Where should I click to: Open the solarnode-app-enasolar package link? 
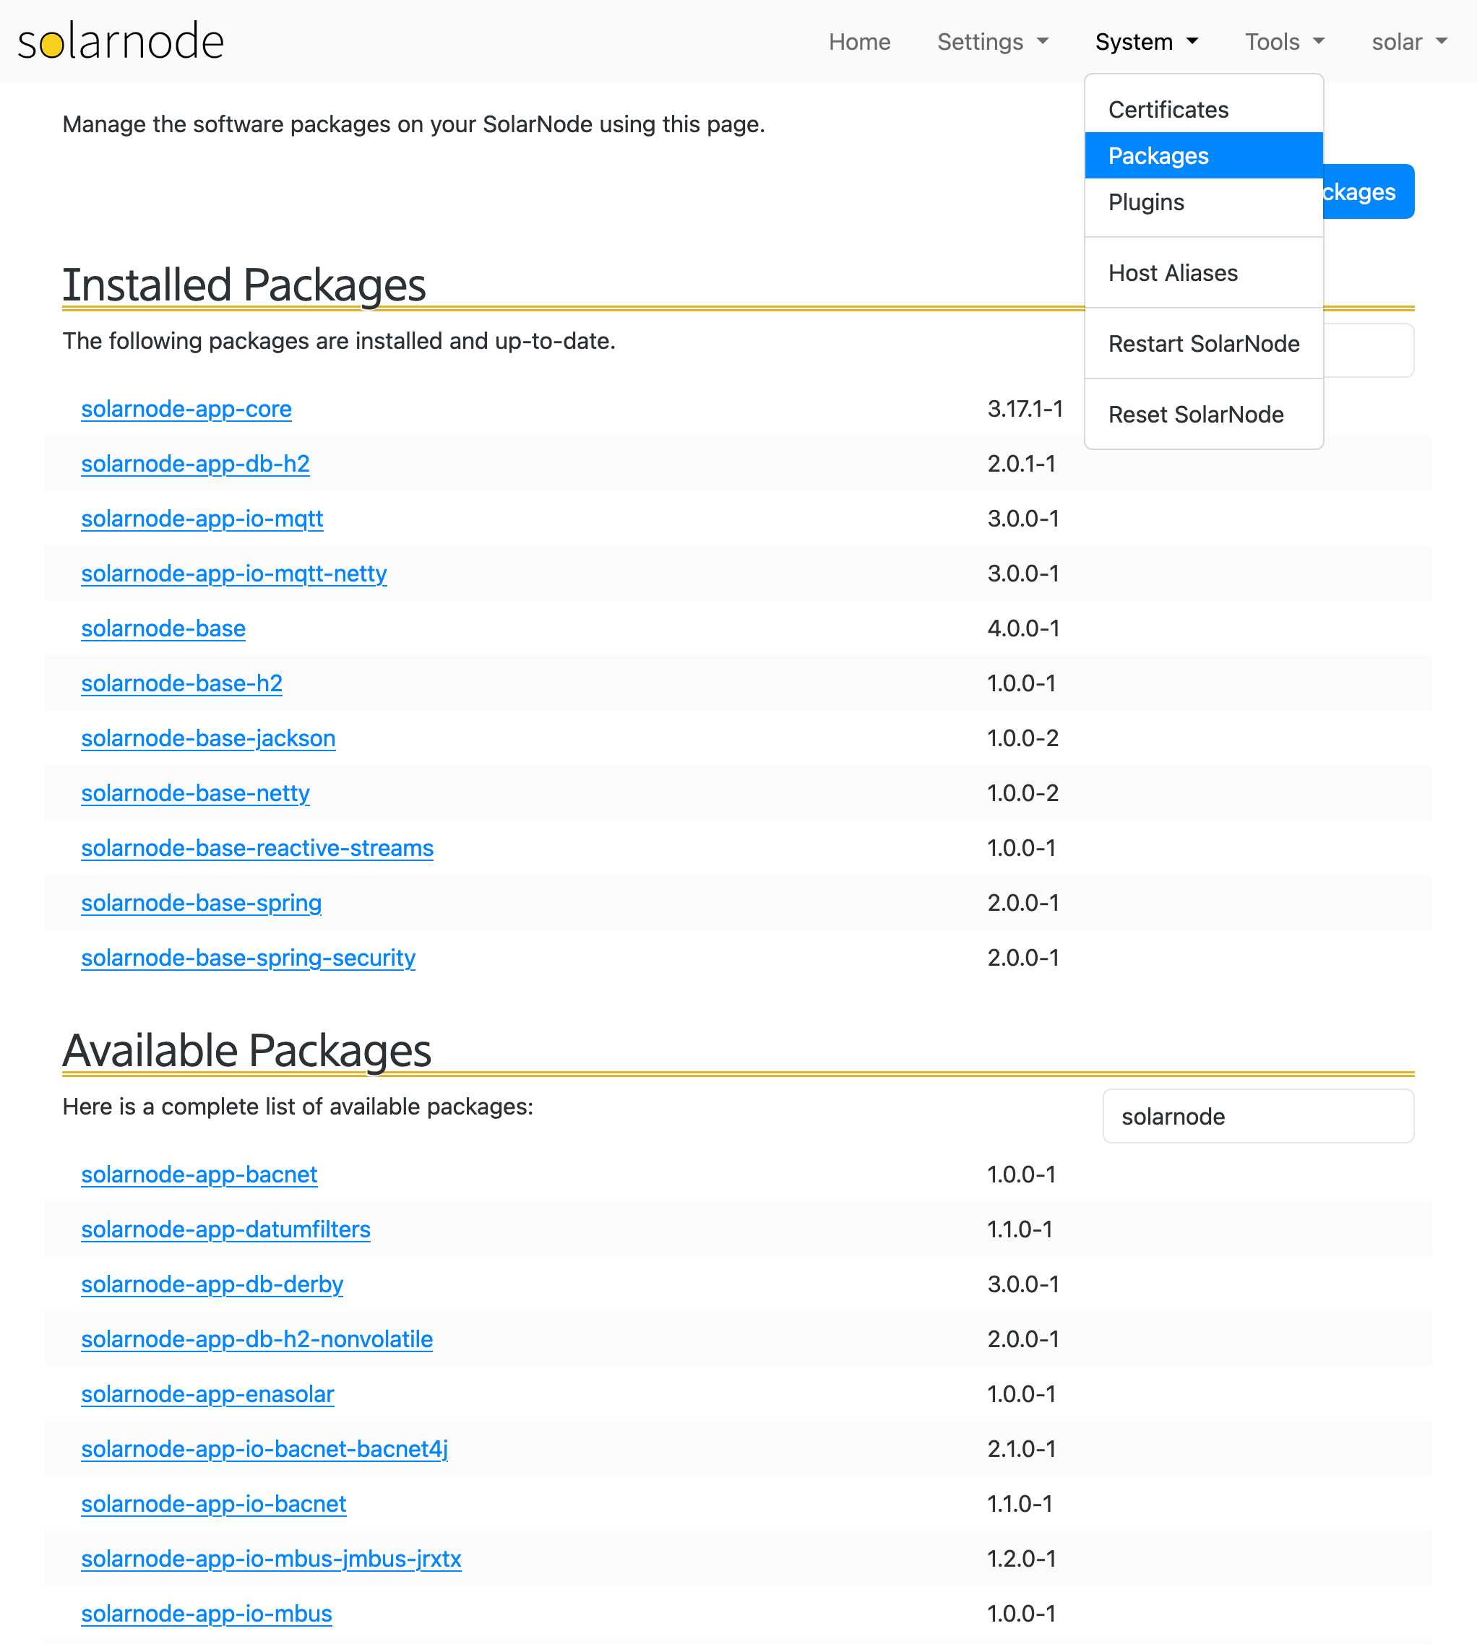click(207, 1394)
